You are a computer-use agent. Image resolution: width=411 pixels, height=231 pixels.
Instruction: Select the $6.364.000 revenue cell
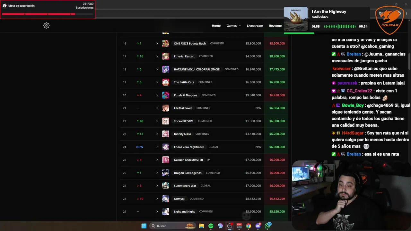(x=277, y=108)
